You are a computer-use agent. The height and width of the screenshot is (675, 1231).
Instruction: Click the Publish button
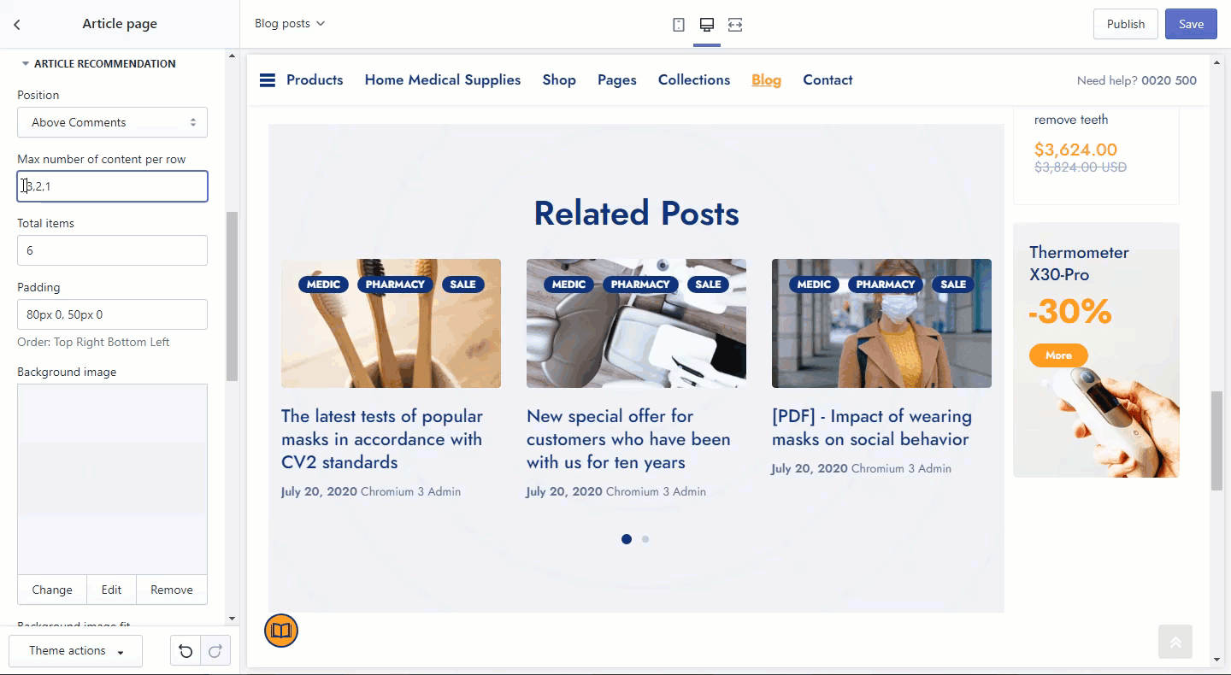[1125, 24]
